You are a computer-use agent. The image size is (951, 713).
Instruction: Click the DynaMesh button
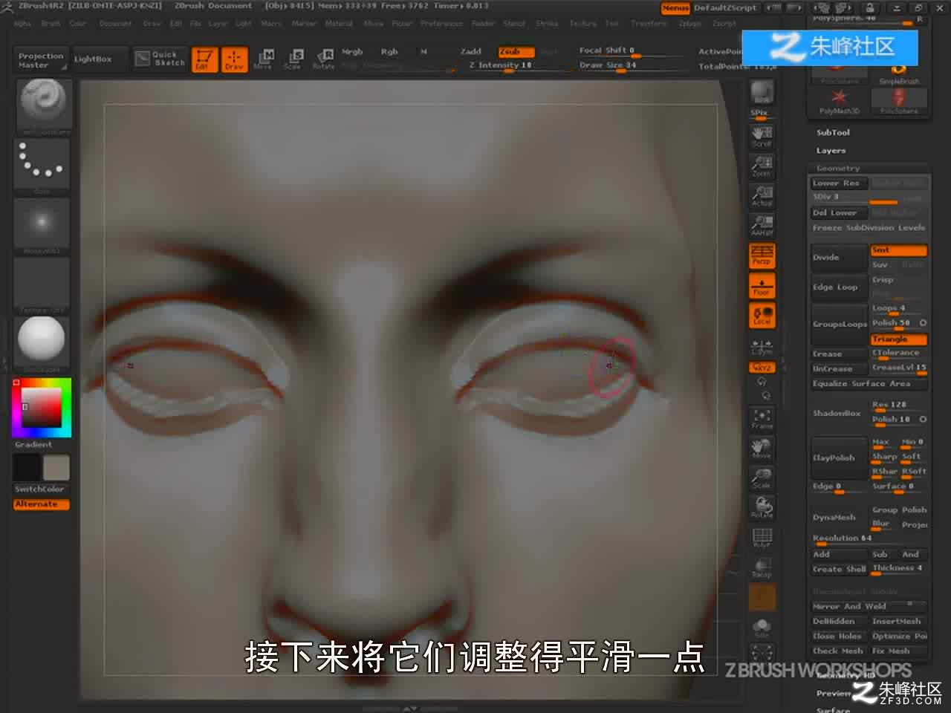pos(839,517)
